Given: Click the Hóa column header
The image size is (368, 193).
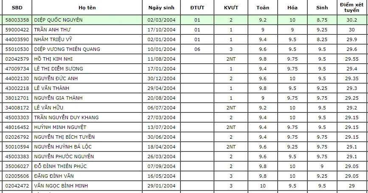Looking at the screenshot, I should (x=292, y=8).
